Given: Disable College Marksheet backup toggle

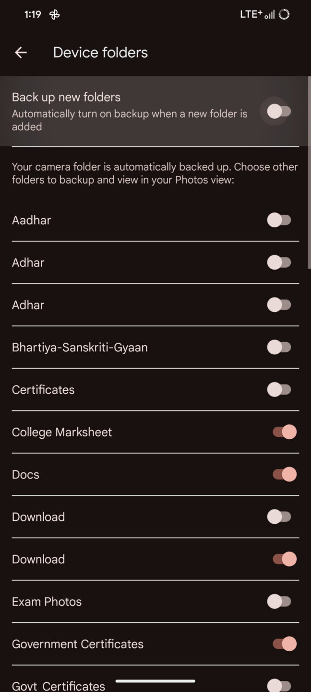Looking at the screenshot, I should pos(285,432).
